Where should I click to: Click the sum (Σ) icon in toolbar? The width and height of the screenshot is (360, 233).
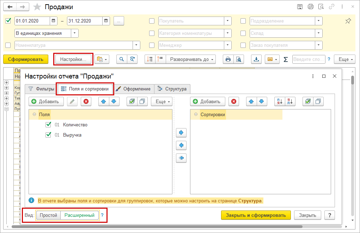[x=286, y=59]
